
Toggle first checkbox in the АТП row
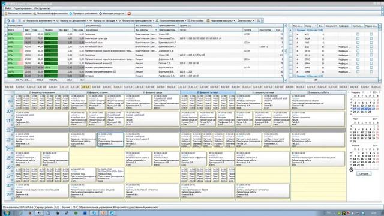pyautogui.click(x=358, y=34)
